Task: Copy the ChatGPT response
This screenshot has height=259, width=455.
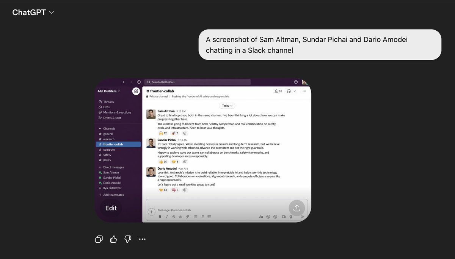Action: tap(99, 239)
